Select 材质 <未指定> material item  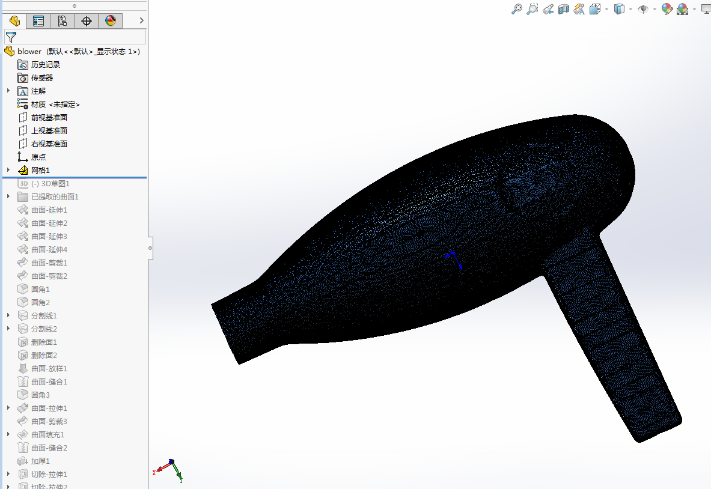point(49,105)
